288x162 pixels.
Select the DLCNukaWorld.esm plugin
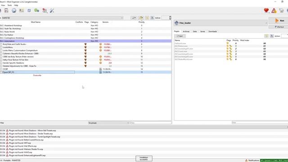pyautogui.click(x=184, y=59)
